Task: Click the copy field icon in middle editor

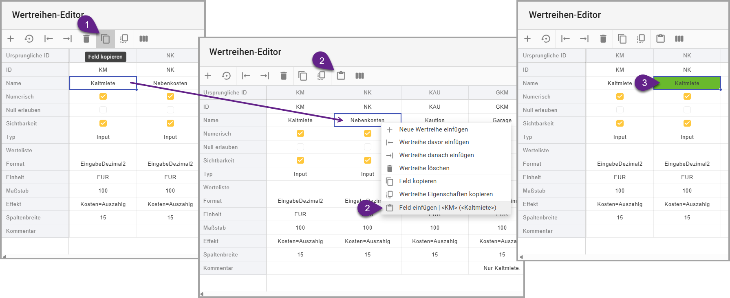Action: (302, 76)
